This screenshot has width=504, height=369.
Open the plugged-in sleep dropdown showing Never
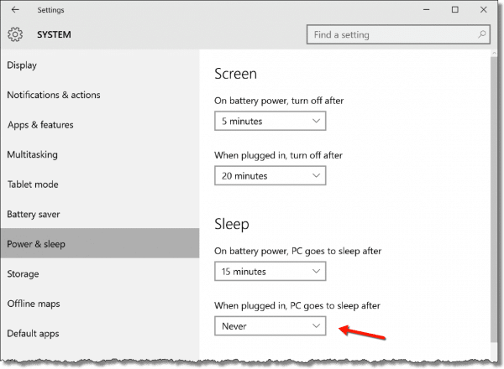tap(270, 326)
